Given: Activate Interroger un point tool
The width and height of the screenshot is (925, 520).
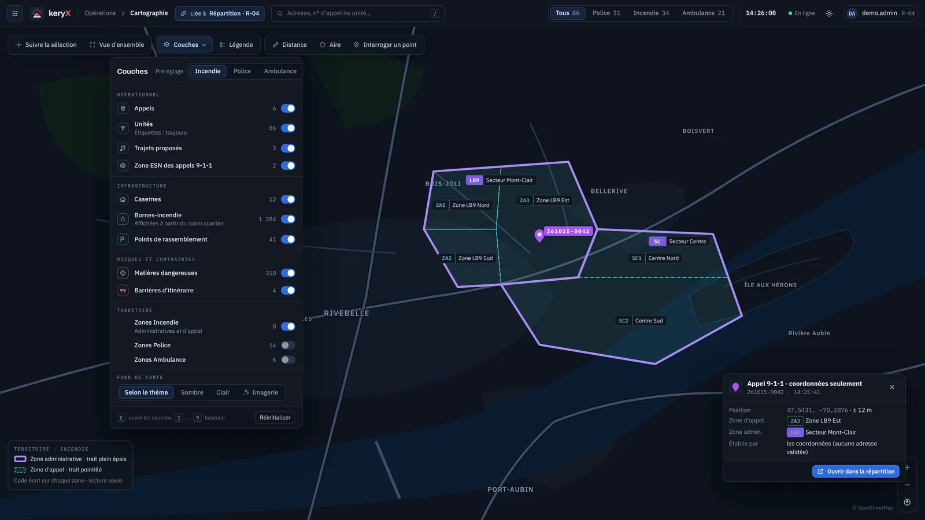Looking at the screenshot, I should (x=385, y=45).
